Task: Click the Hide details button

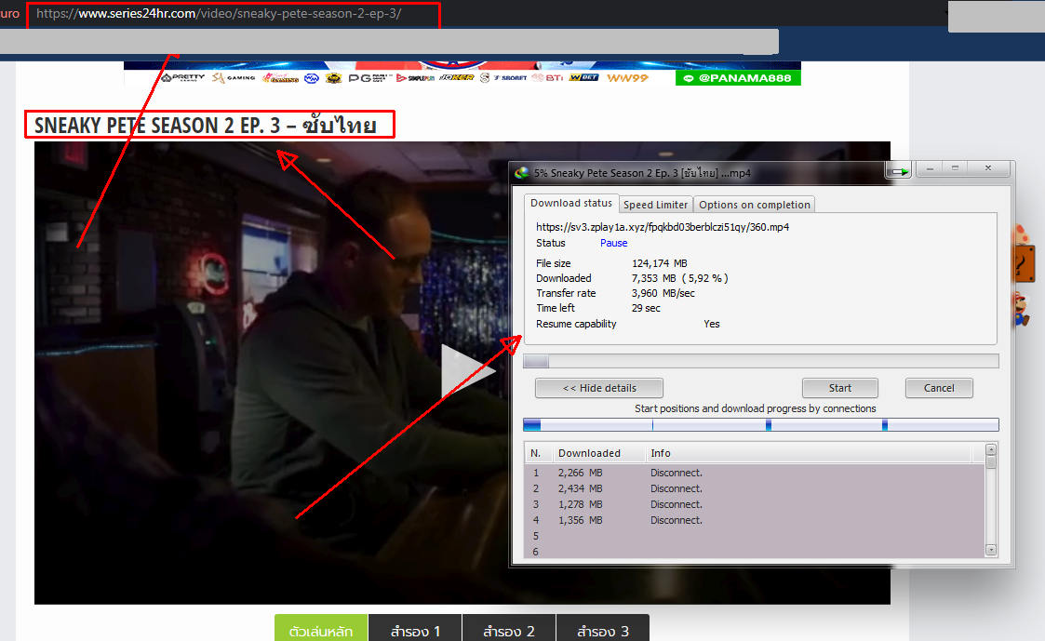Action: click(x=599, y=388)
